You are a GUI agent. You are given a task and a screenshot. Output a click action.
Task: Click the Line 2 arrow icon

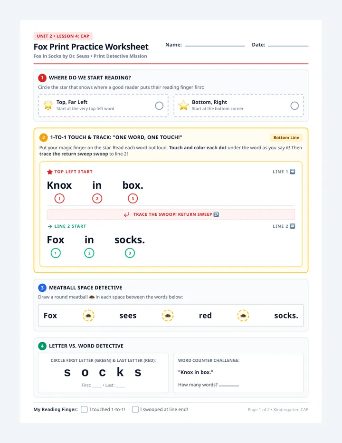293,226
